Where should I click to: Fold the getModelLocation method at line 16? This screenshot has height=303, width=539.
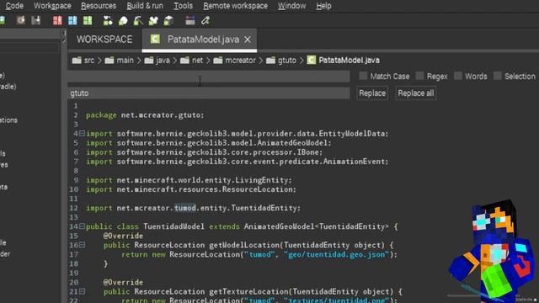[83, 245]
